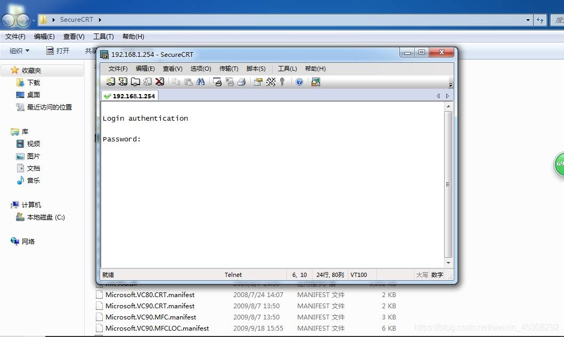
Task: Select 网络 in navigation pane
Action: click(x=28, y=241)
